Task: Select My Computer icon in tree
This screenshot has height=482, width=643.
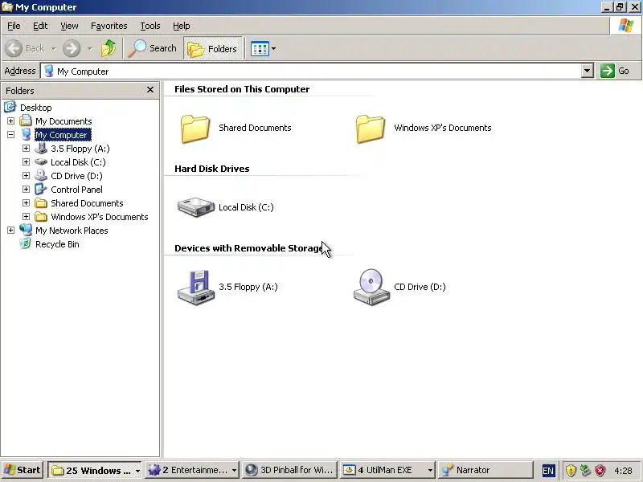Action: click(26, 134)
